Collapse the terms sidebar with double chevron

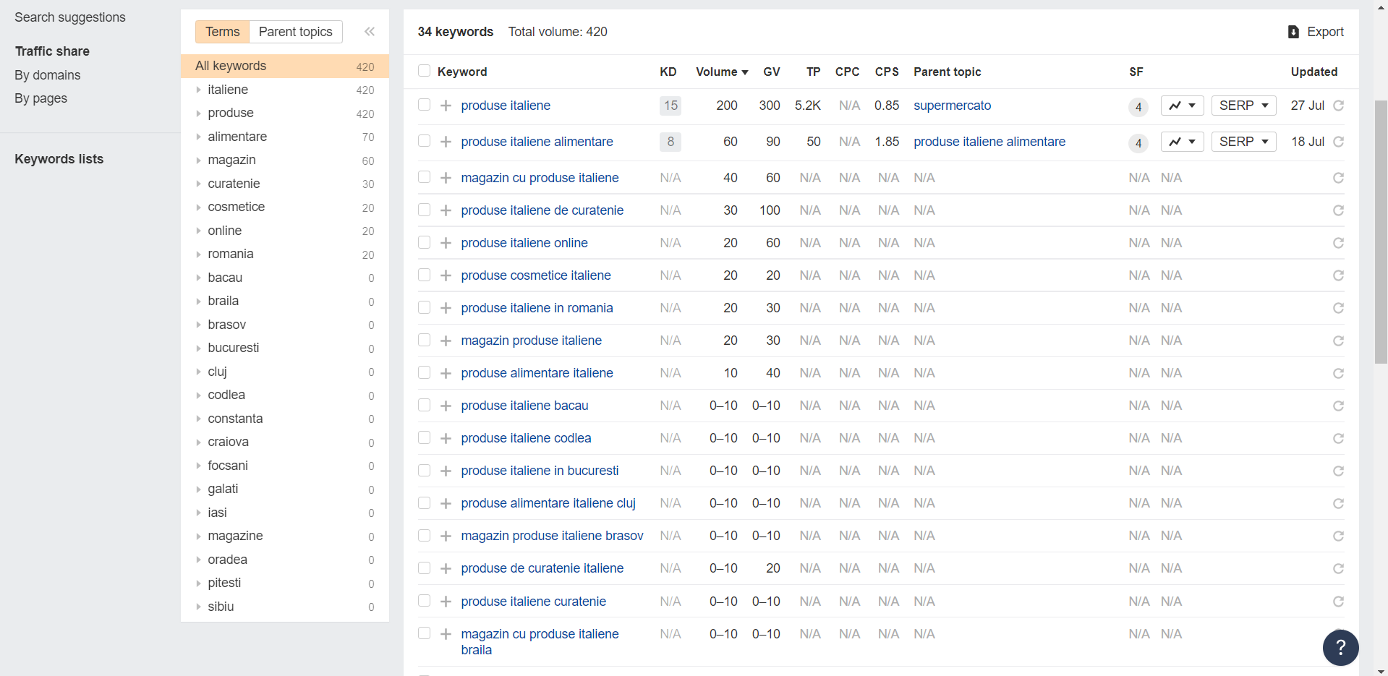click(370, 32)
